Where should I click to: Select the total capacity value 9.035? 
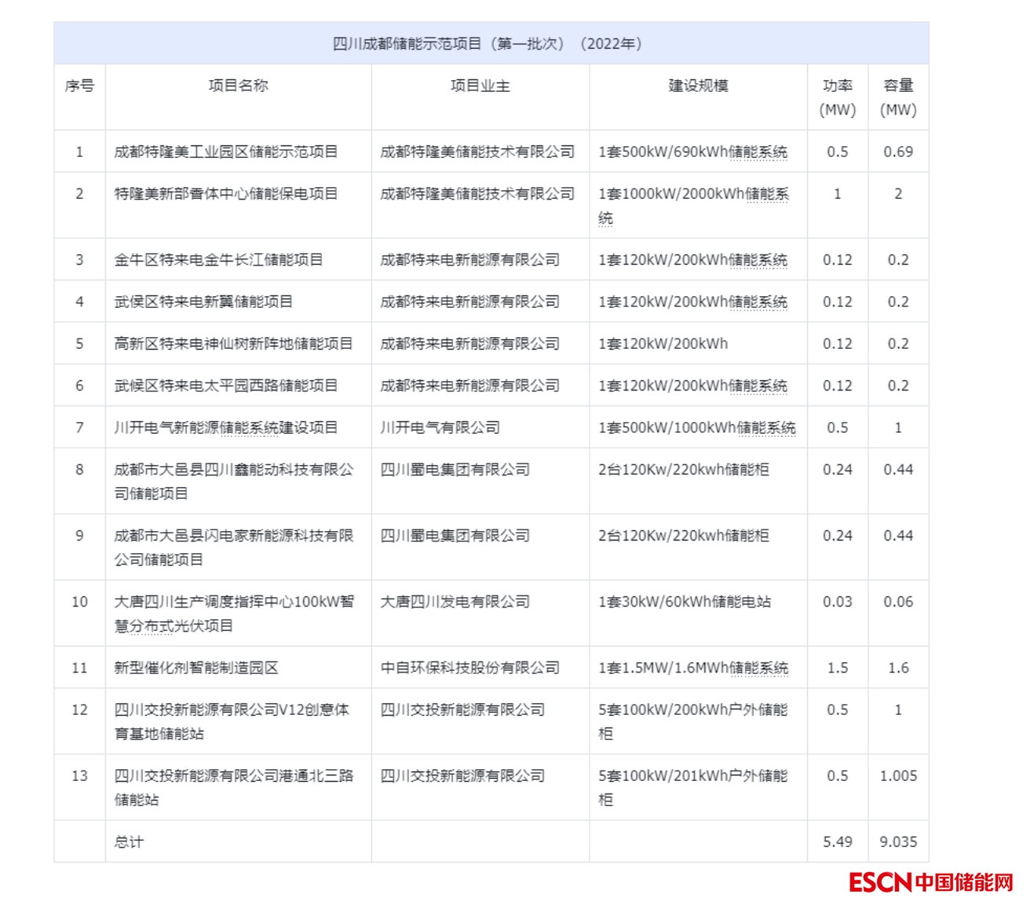coord(898,842)
